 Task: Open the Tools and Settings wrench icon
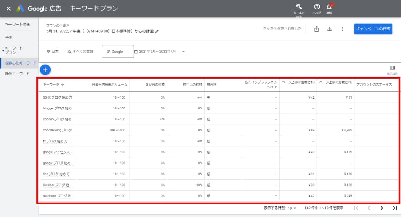click(x=299, y=7)
